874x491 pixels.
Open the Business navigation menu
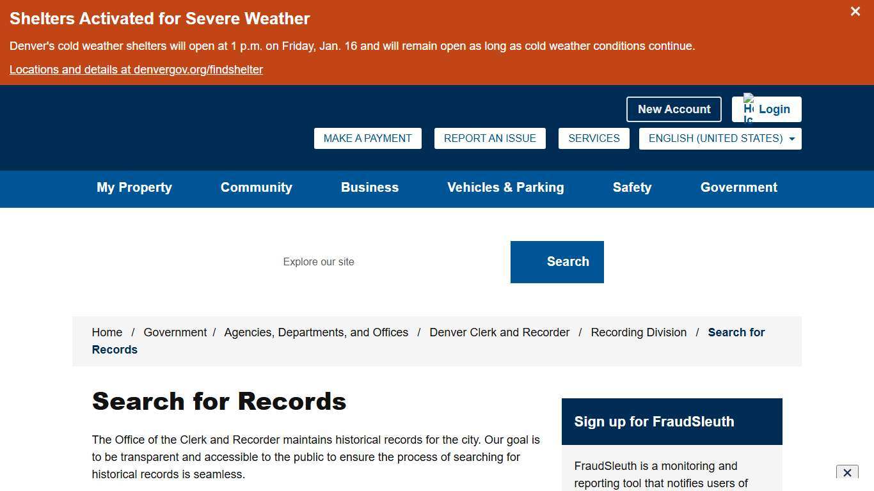pos(370,187)
